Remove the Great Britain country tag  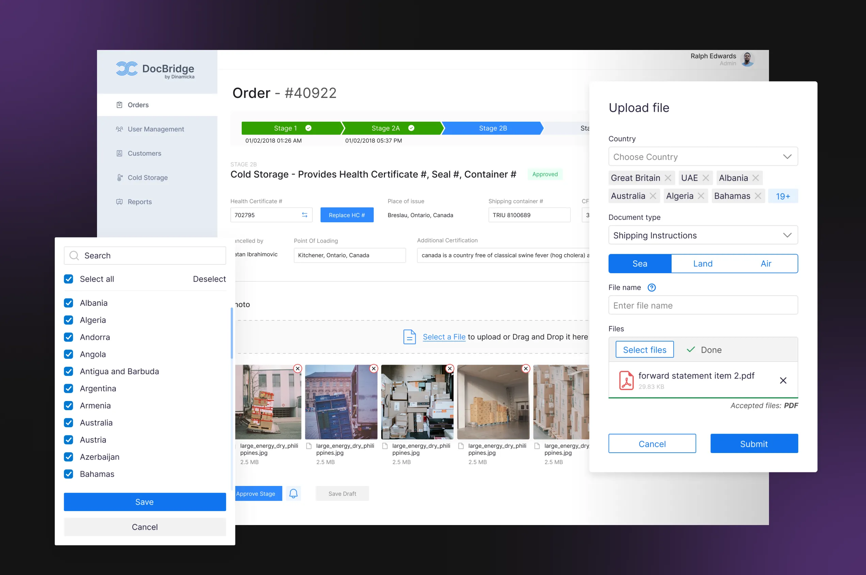pyautogui.click(x=668, y=178)
